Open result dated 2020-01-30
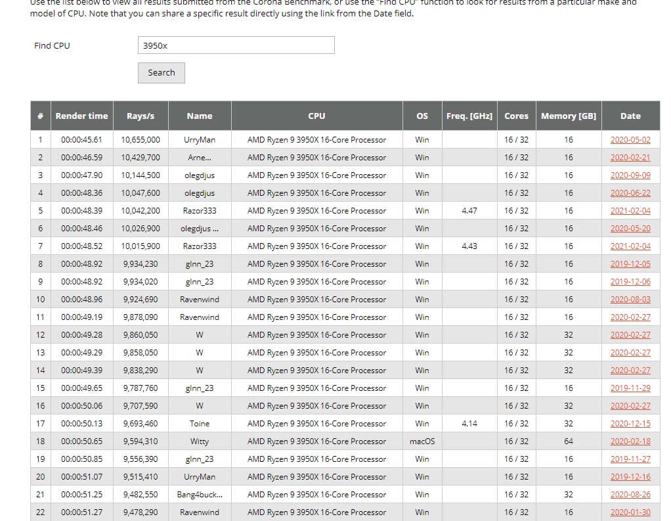 pyautogui.click(x=630, y=512)
